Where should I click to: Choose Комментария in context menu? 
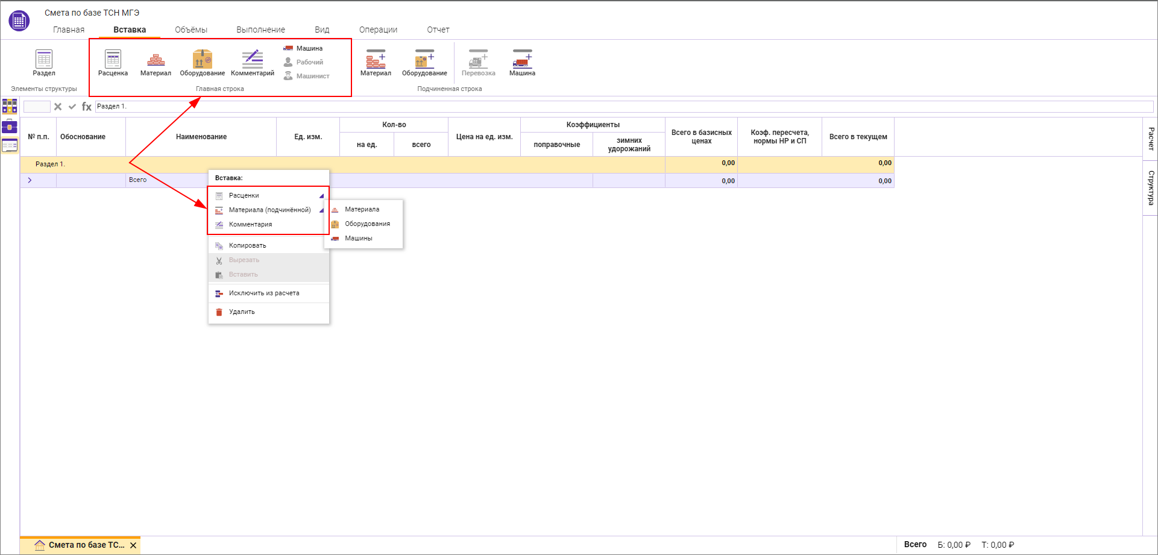268,224
